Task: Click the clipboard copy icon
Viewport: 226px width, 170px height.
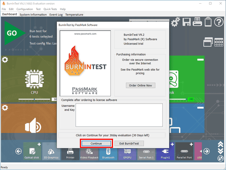Action: tap(208, 22)
